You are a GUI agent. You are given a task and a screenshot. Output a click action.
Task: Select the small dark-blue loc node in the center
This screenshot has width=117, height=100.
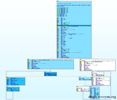[50, 74]
